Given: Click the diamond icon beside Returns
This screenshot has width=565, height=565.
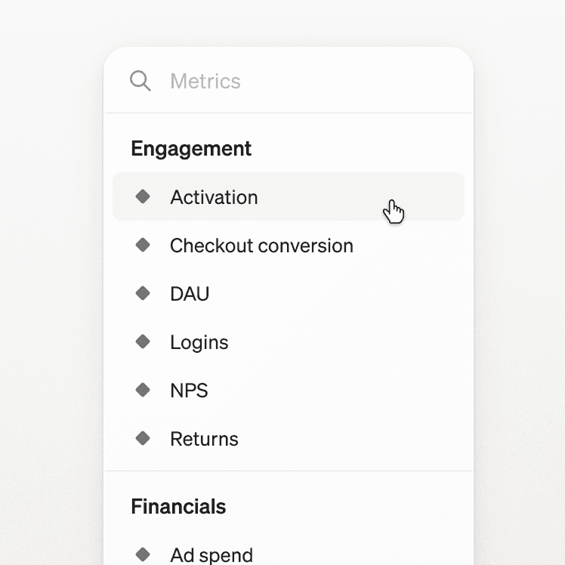Looking at the screenshot, I should (143, 439).
